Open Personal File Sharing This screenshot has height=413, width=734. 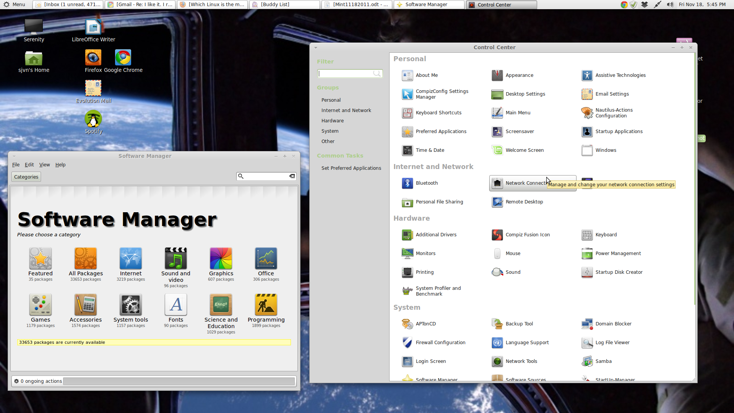pos(432,202)
